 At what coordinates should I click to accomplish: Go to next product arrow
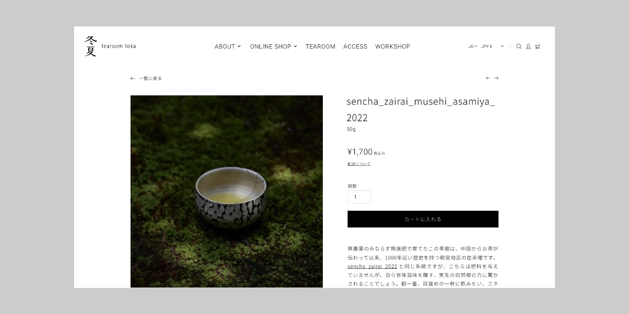[497, 78]
